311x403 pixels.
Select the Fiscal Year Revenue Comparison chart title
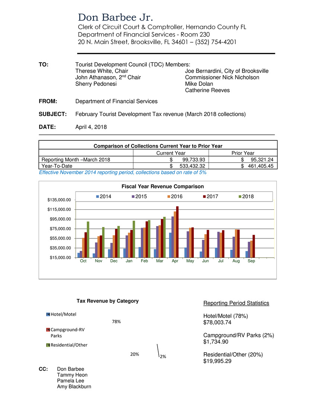click(158, 186)
